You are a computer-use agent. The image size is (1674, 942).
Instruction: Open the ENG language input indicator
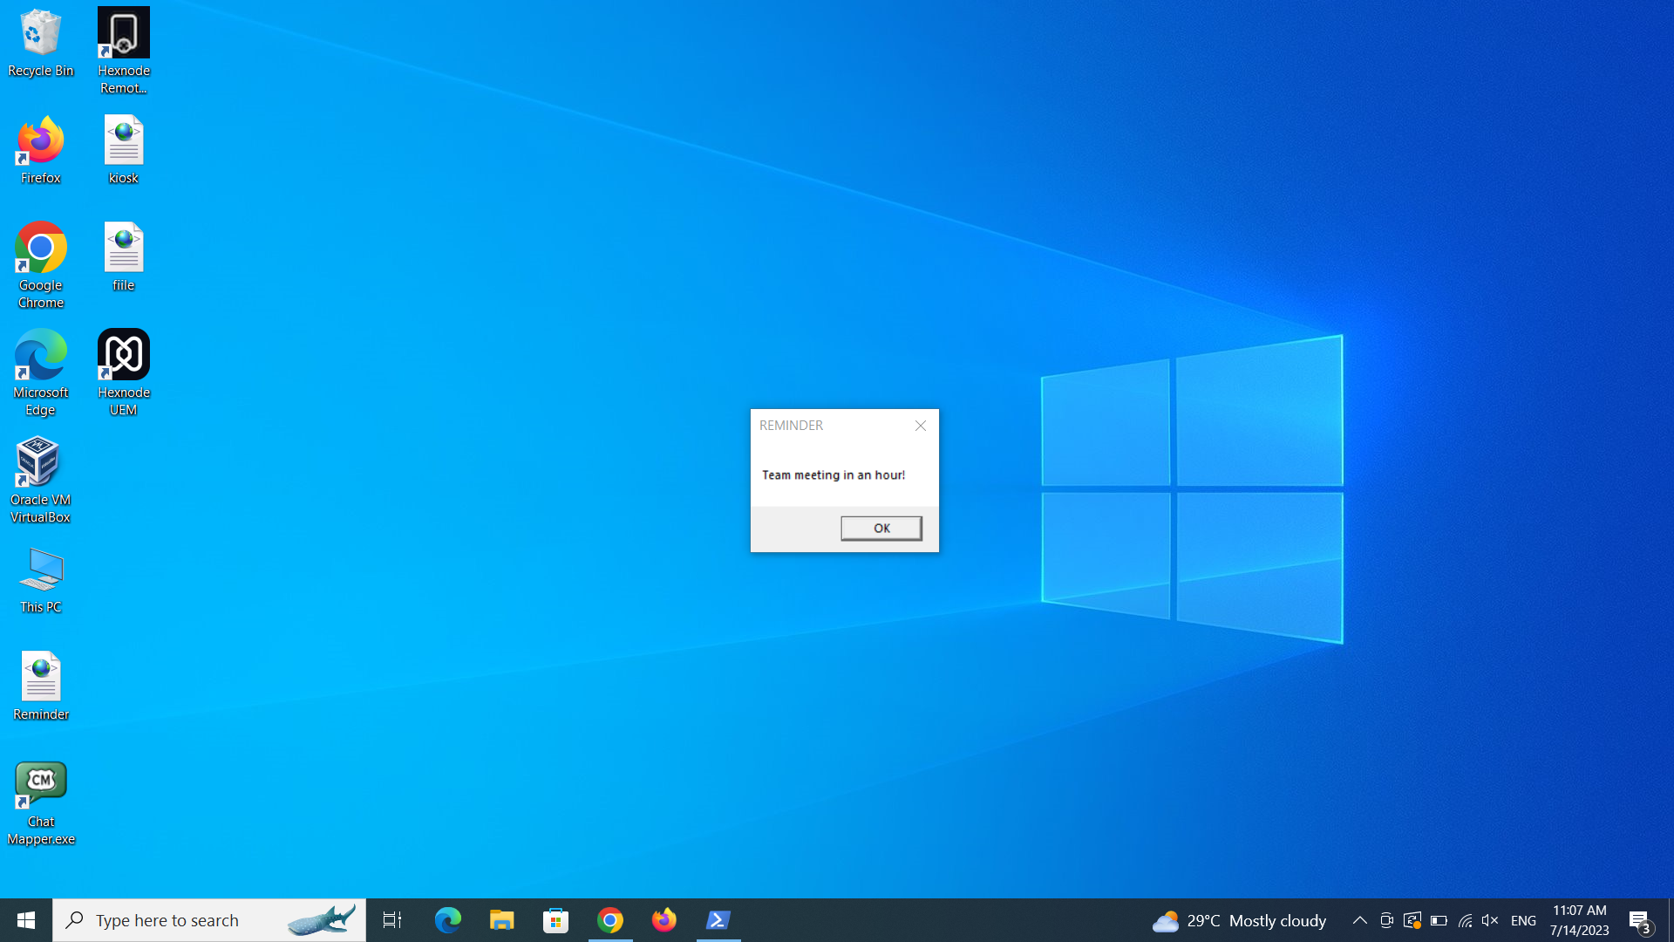point(1523,920)
